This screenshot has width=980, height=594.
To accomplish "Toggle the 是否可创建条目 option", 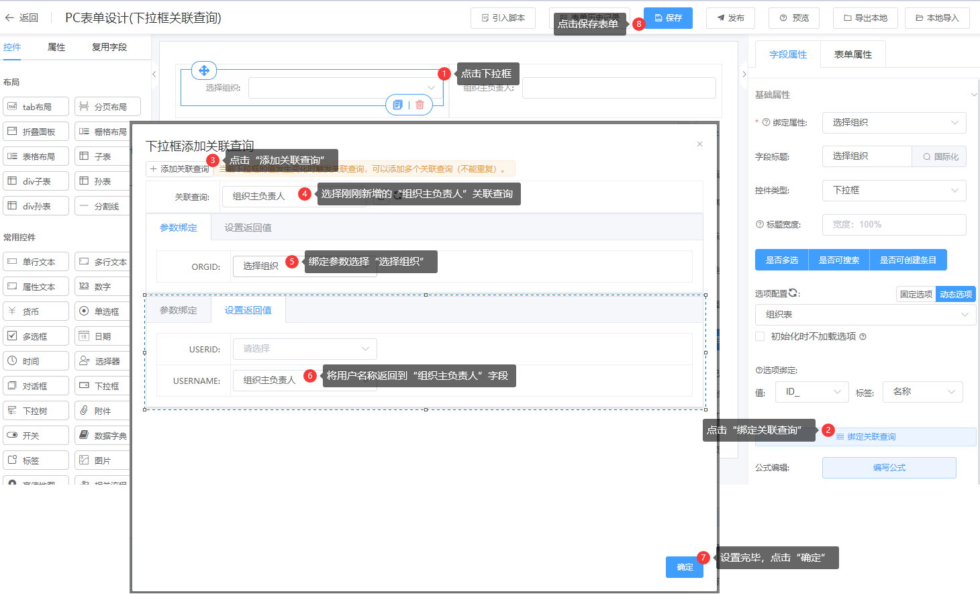I will (908, 260).
